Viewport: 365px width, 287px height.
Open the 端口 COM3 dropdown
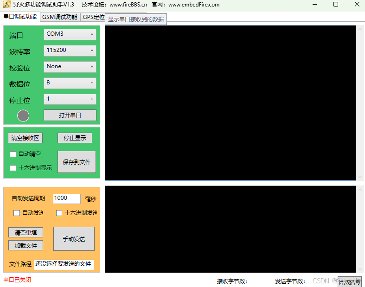coord(70,34)
